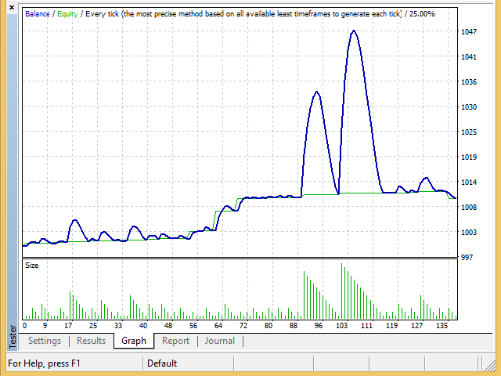Click the 997 value on the price axis
Viewport: 501px width, 376px height.
467,258
